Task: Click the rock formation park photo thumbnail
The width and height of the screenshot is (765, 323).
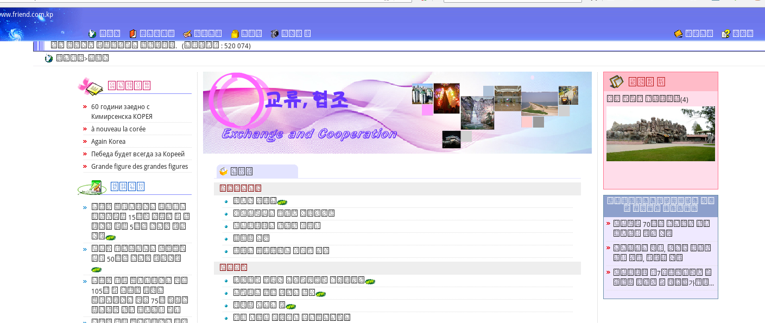Action: 660,134
